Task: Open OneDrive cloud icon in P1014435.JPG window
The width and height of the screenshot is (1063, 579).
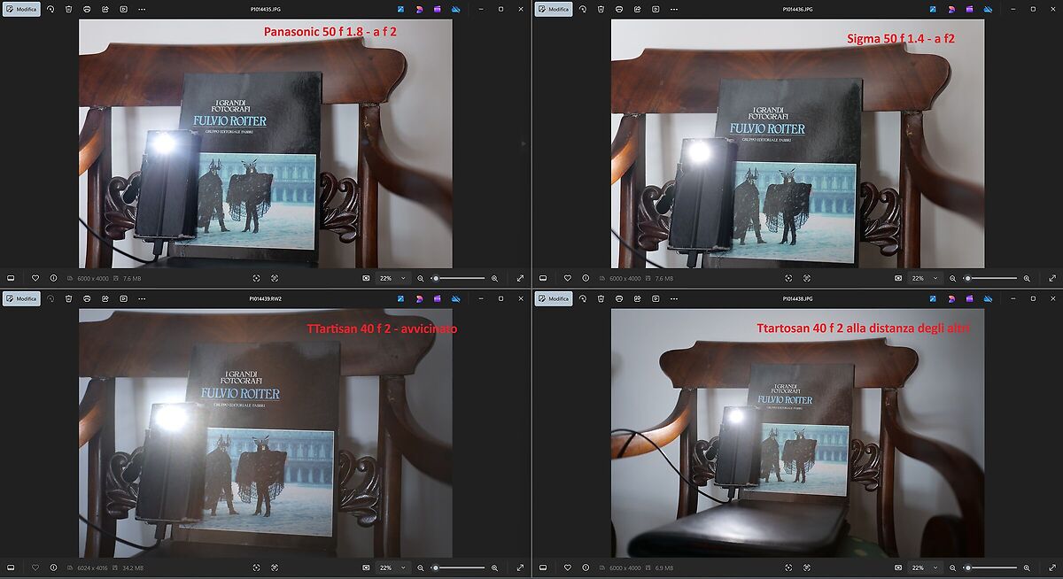Action: (455, 9)
